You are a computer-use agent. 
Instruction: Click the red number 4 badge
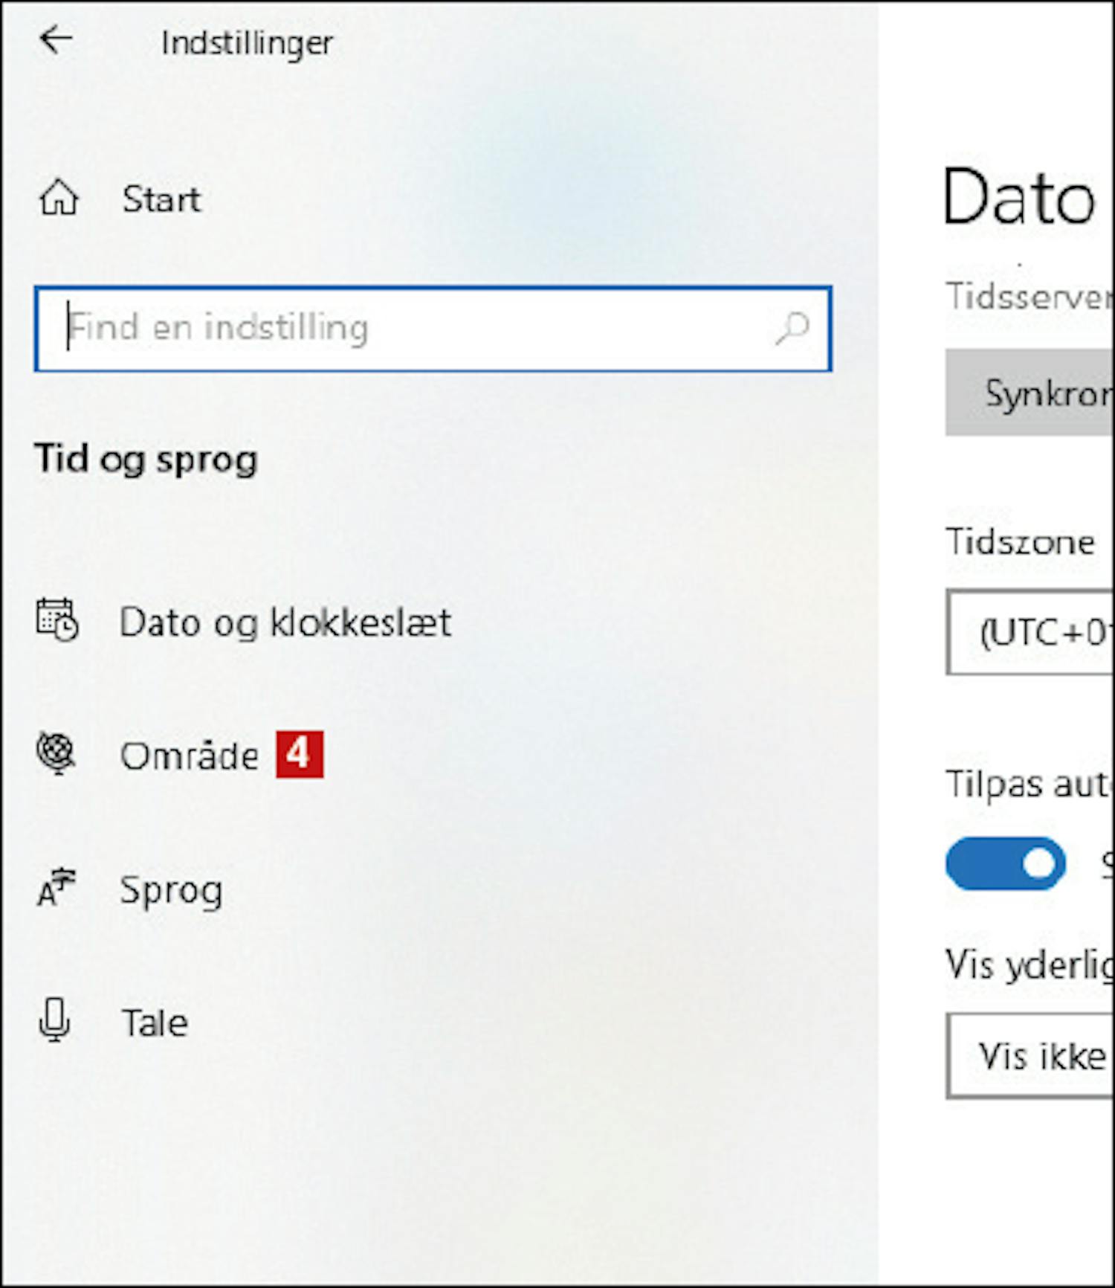300,754
